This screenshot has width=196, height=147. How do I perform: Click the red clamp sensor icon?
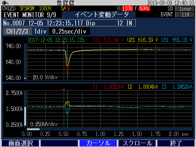(69, 8)
